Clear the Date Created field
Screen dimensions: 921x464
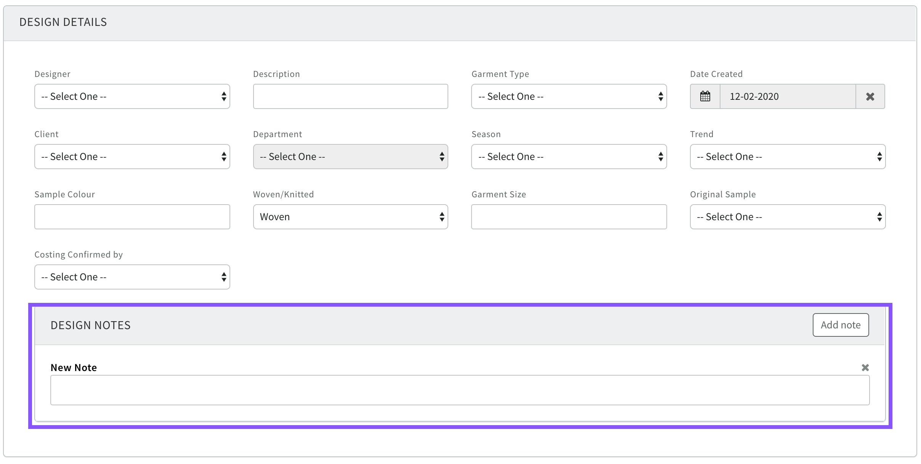pos(870,96)
